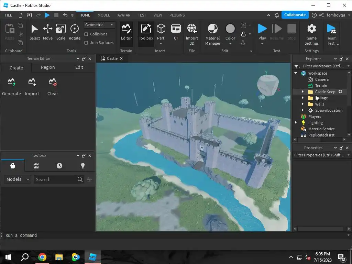Close the Castle document tab
352x264 pixels.
[x=121, y=58]
